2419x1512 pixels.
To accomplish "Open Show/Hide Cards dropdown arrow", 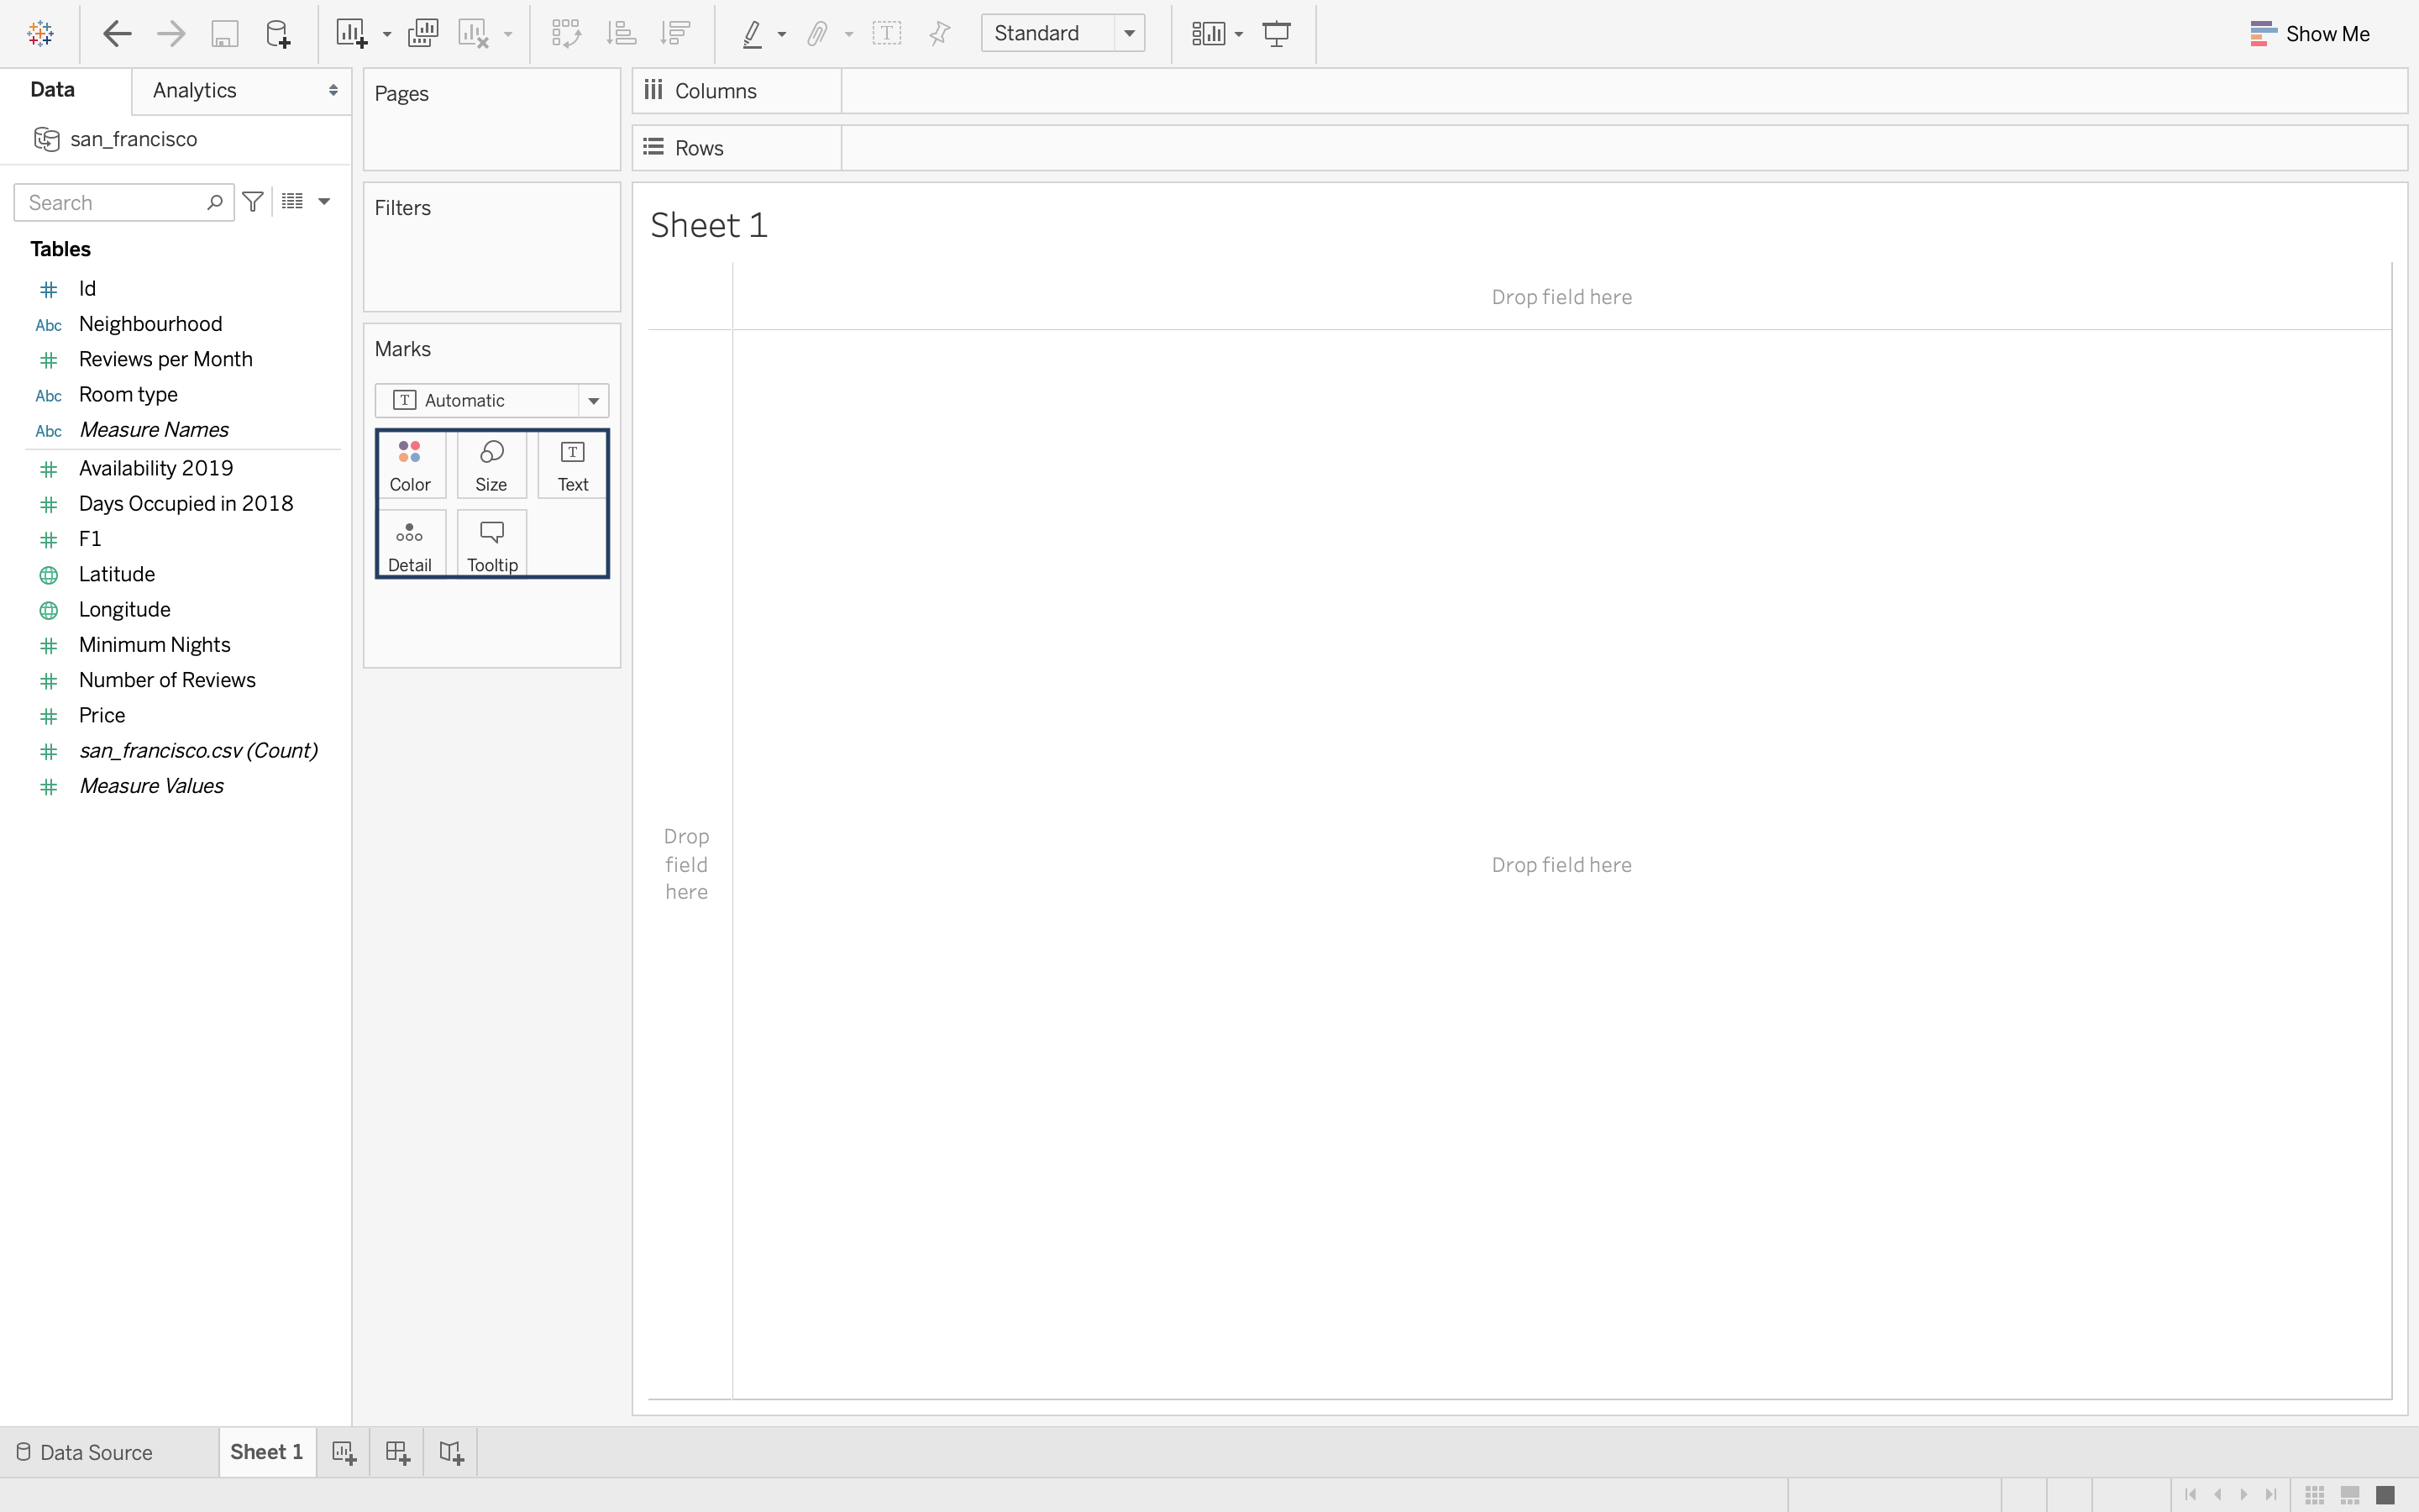I will (1239, 35).
